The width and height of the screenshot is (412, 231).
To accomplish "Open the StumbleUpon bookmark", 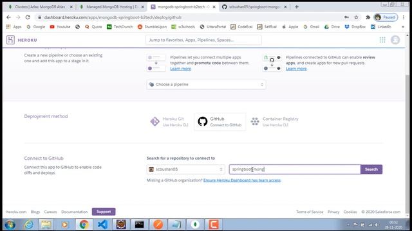I will 153,27.
